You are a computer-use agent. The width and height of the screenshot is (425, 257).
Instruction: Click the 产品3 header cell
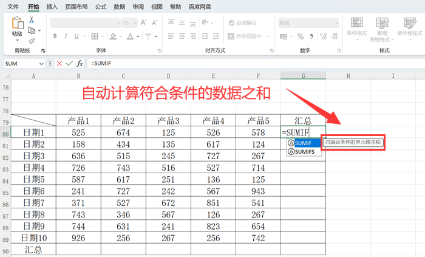point(168,121)
